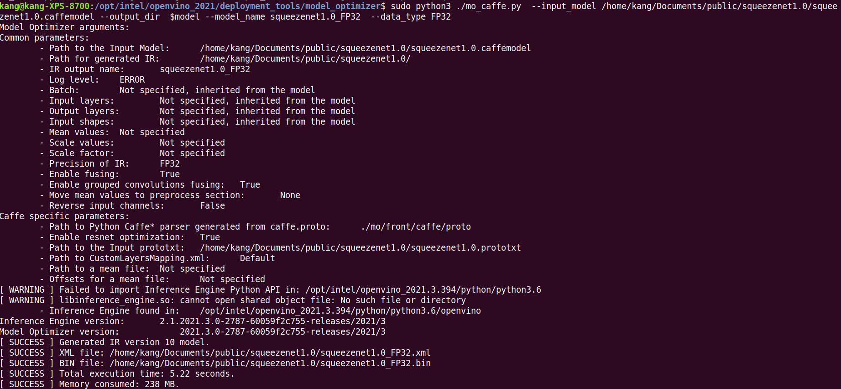Click the Log level ERROR value
Image resolution: width=841 pixels, height=389 pixels.
point(132,79)
